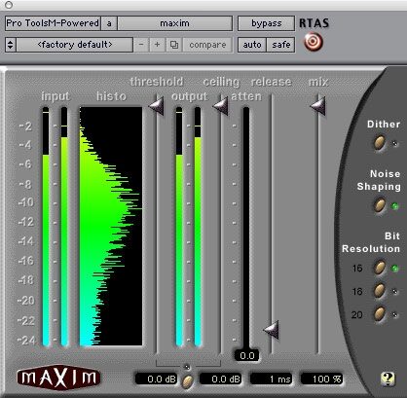Open the yellow help question mark icon
Image resolution: width=407 pixels, height=398 pixels.
(x=388, y=379)
